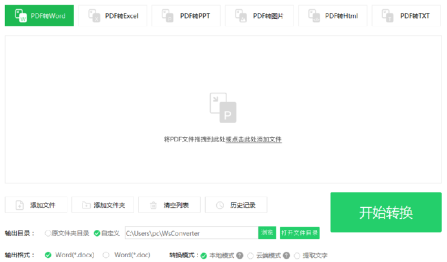Click the PDF转TXT text icon
The width and height of the screenshot is (447, 262).
coord(388,16)
